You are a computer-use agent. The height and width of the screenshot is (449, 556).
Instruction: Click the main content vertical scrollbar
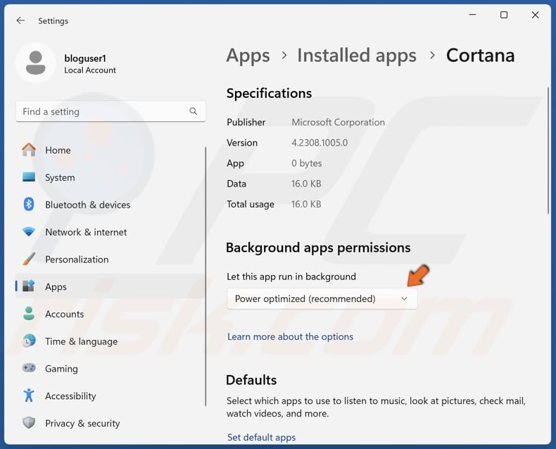point(548,151)
